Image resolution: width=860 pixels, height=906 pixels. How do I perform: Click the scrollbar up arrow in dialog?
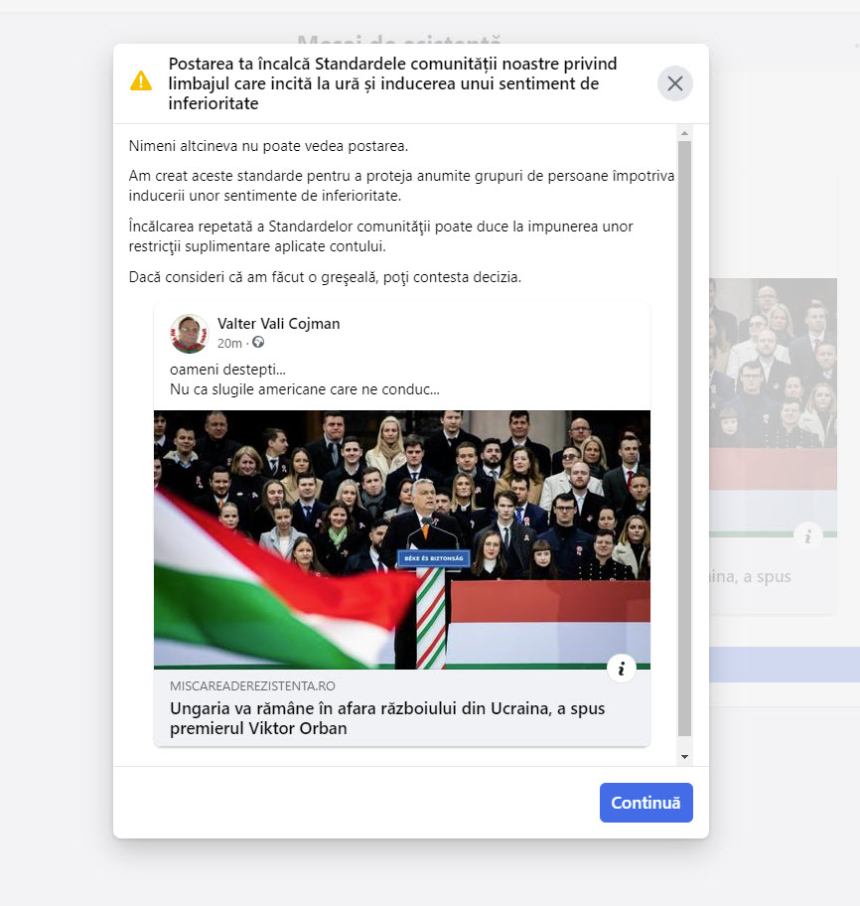click(x=684, y=133)
